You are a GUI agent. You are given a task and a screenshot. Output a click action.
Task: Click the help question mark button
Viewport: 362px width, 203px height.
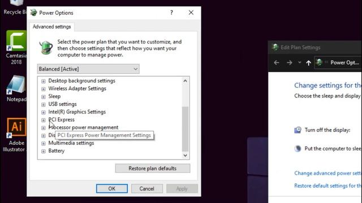(x=171, y=12)
